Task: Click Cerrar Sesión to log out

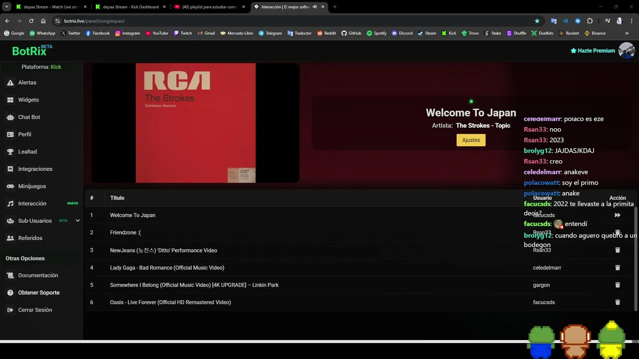Action: [x=35, y=310]
